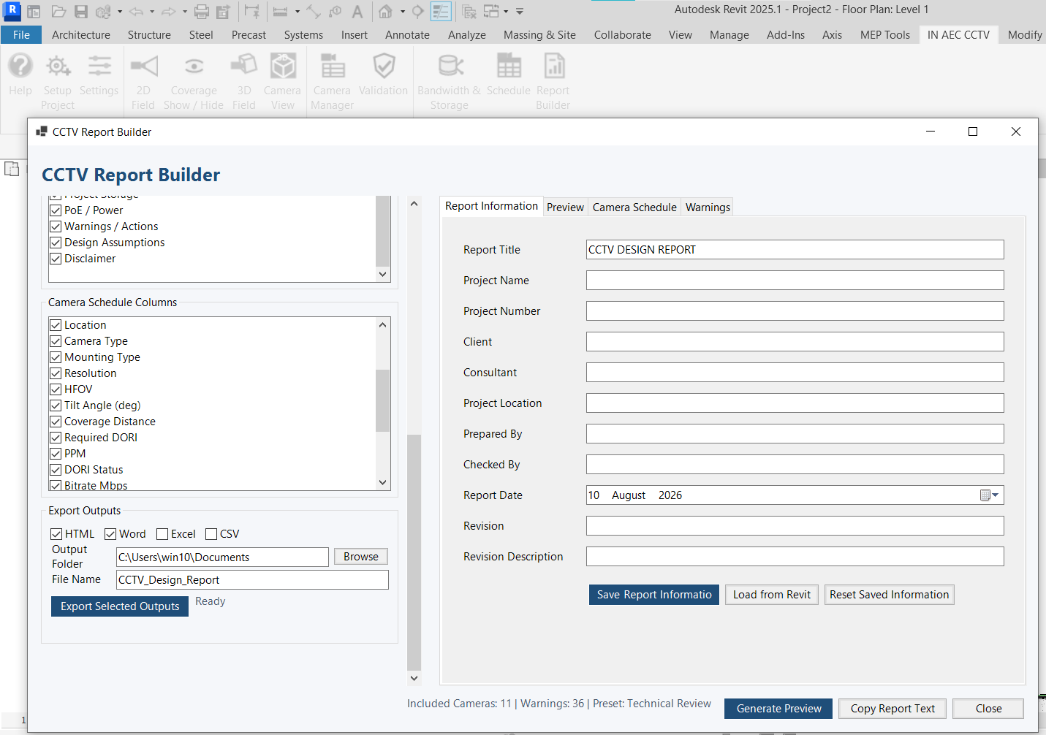
Task: Click the Setup Project gear icon
Action: [x=58, y=66]
